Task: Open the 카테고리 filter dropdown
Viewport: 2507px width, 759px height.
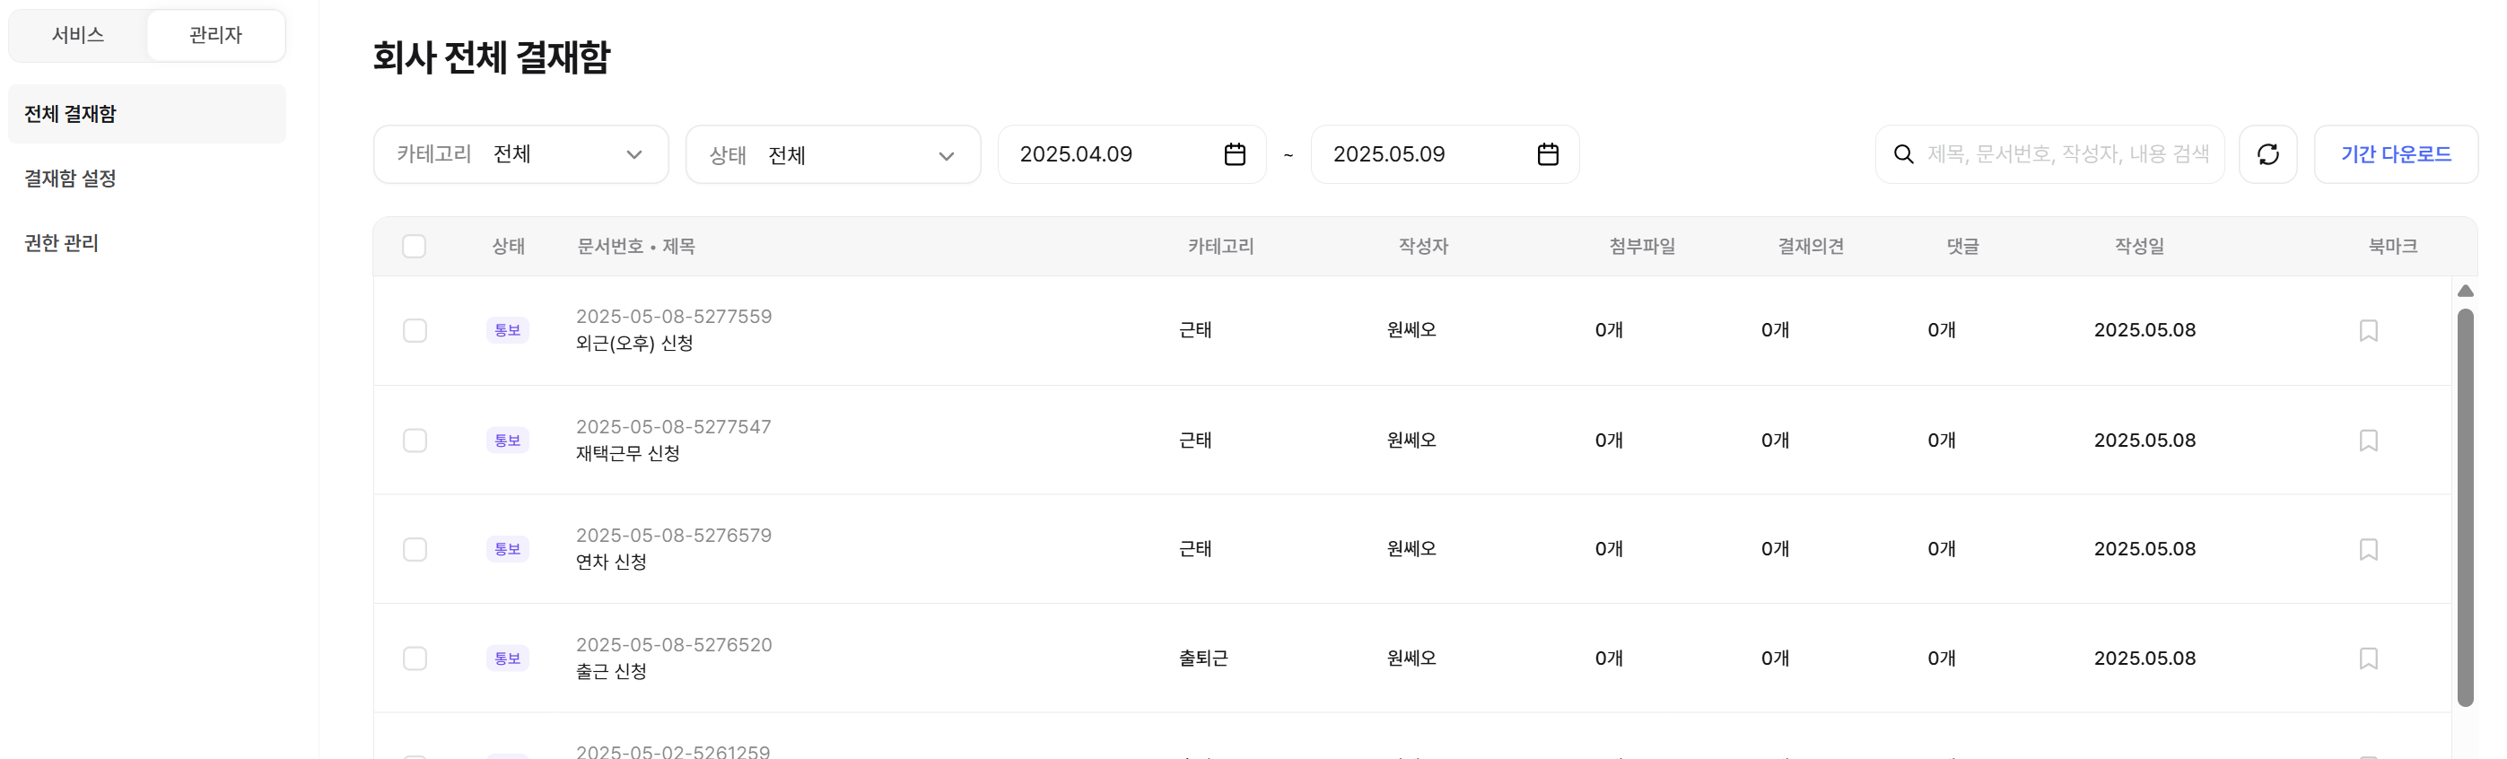Action: pyautogui.click(x=520, y=153)
